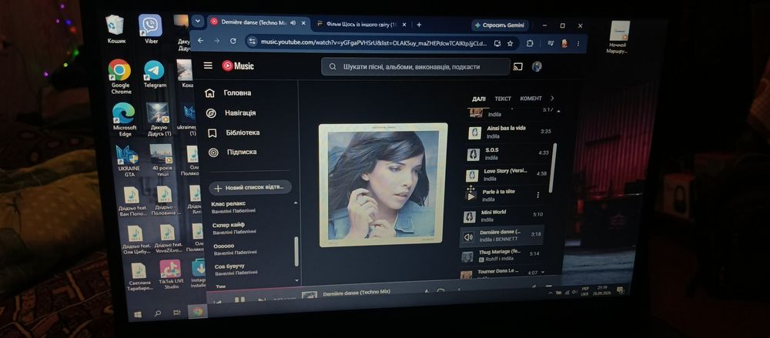Click the playlist sidebar scrollbar
The image size is (770, 338).
point(296,252)
